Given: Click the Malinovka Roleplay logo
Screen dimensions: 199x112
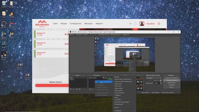Looking at the screenshot, I should [x=42, y=24].
